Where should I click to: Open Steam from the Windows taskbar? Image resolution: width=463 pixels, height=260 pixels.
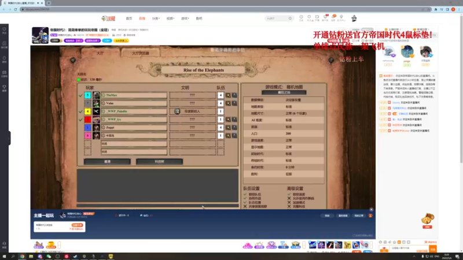(75, 257)
